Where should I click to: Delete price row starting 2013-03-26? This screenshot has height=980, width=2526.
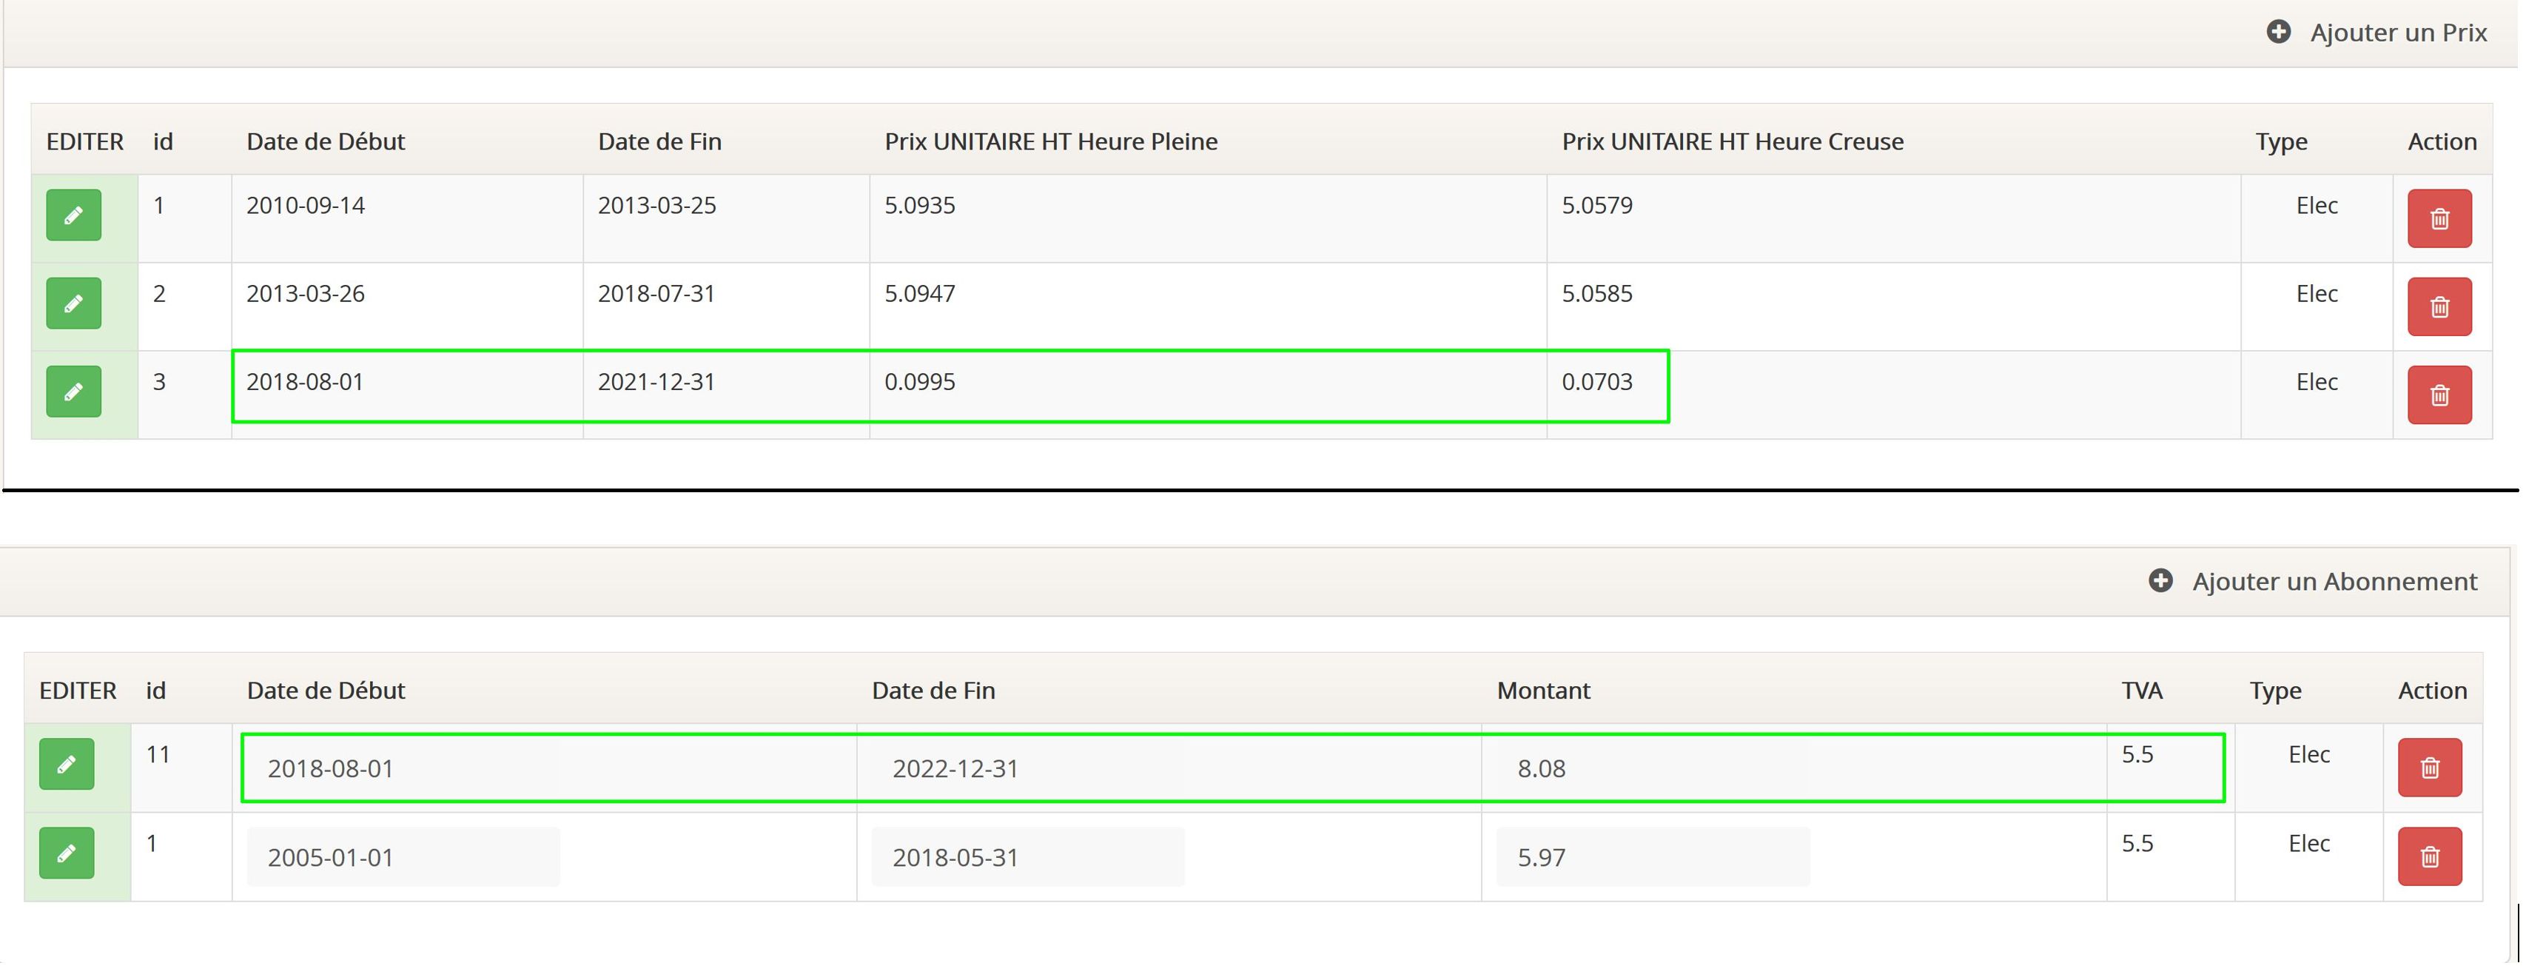tap(2439, 307)
